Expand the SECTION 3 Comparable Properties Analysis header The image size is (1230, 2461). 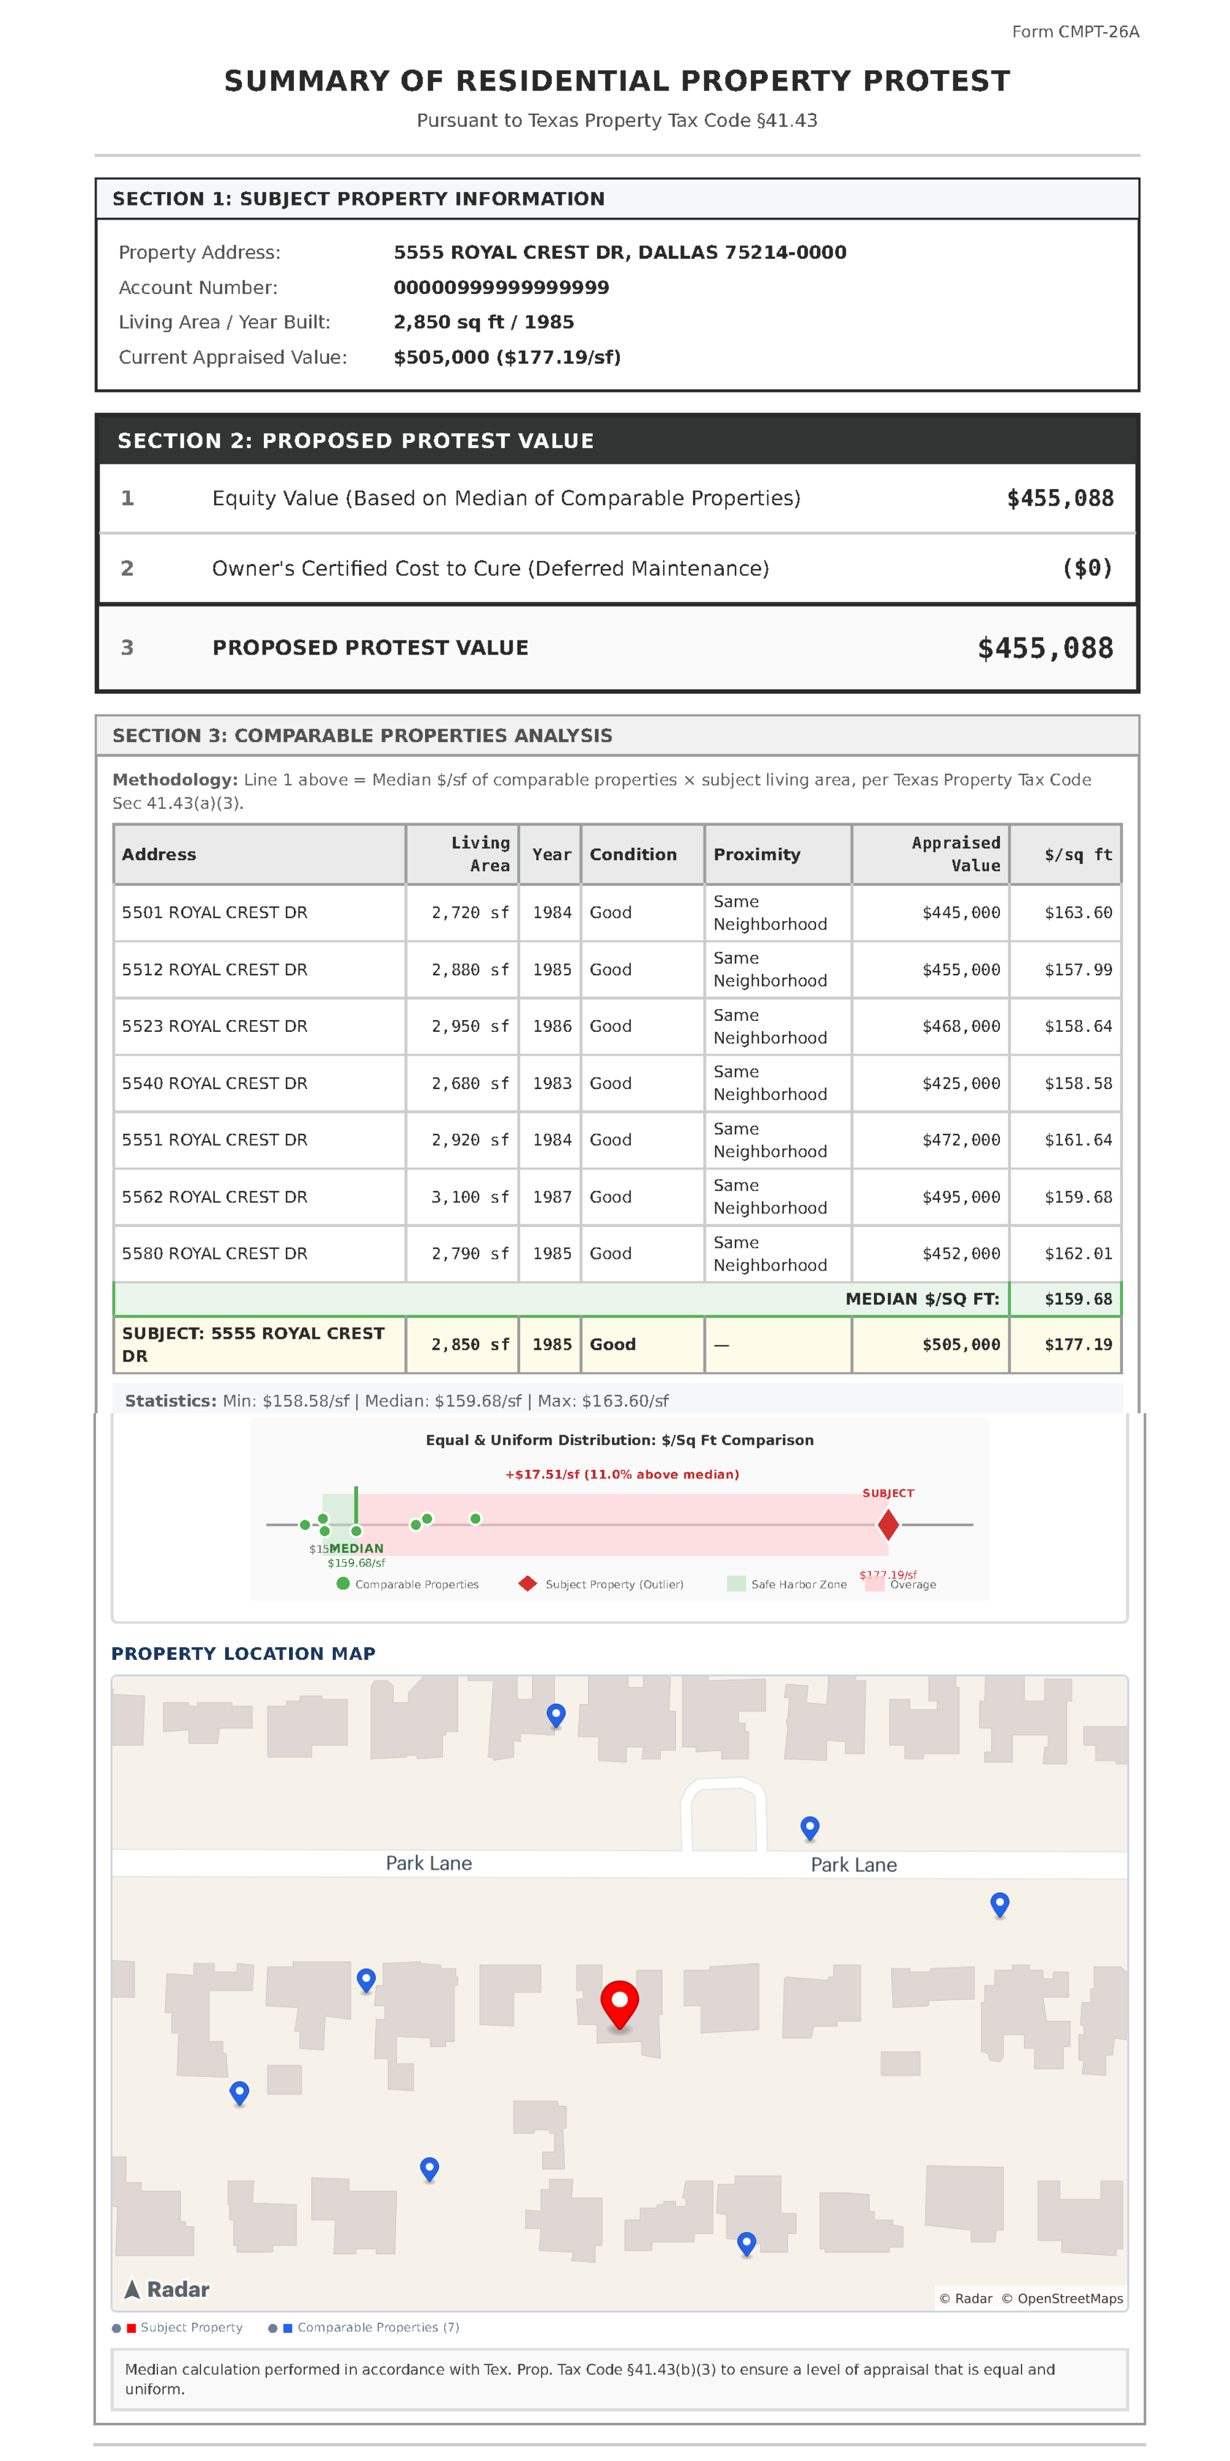click(621, 736)
